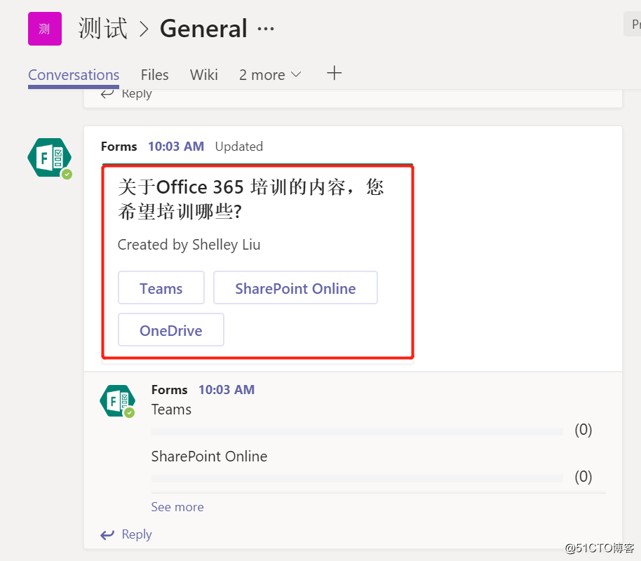Click the magenta 测 team avatar

tap(45, 29)
